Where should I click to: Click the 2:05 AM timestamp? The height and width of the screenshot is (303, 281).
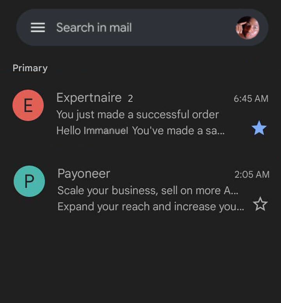pos(252,175)
